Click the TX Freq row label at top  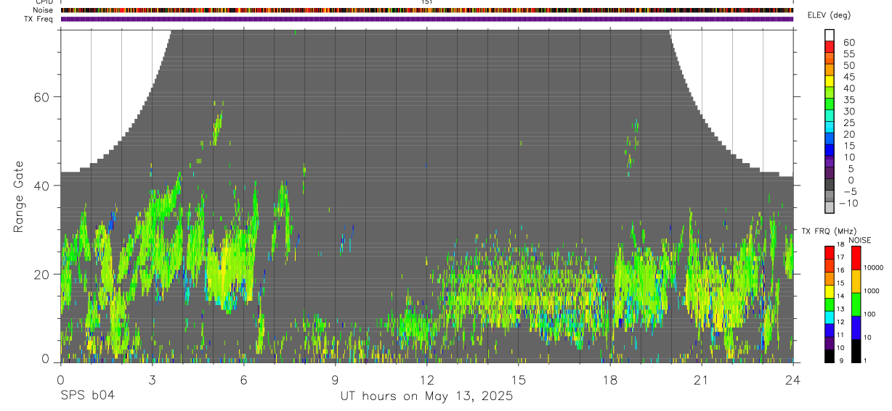tap(39, 19)
